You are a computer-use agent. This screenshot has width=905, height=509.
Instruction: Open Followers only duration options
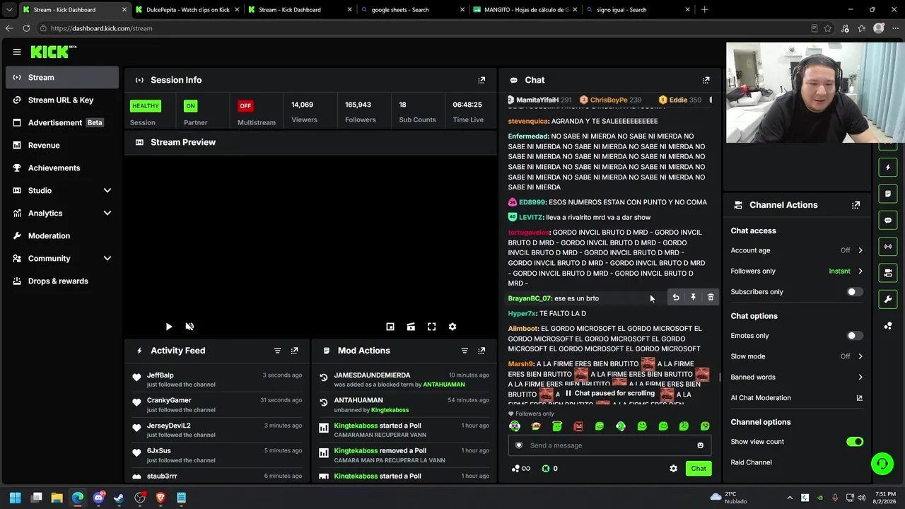(797, 271)
